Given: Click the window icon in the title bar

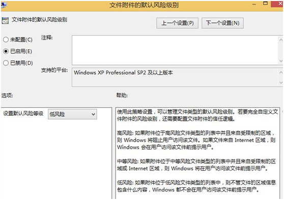Looking at the screenshot, I should click(x=4, y=5).
